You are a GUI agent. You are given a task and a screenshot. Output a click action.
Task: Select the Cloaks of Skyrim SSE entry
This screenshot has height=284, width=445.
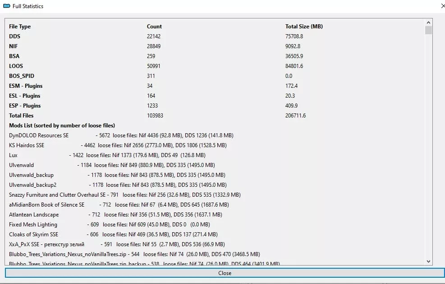113,234
